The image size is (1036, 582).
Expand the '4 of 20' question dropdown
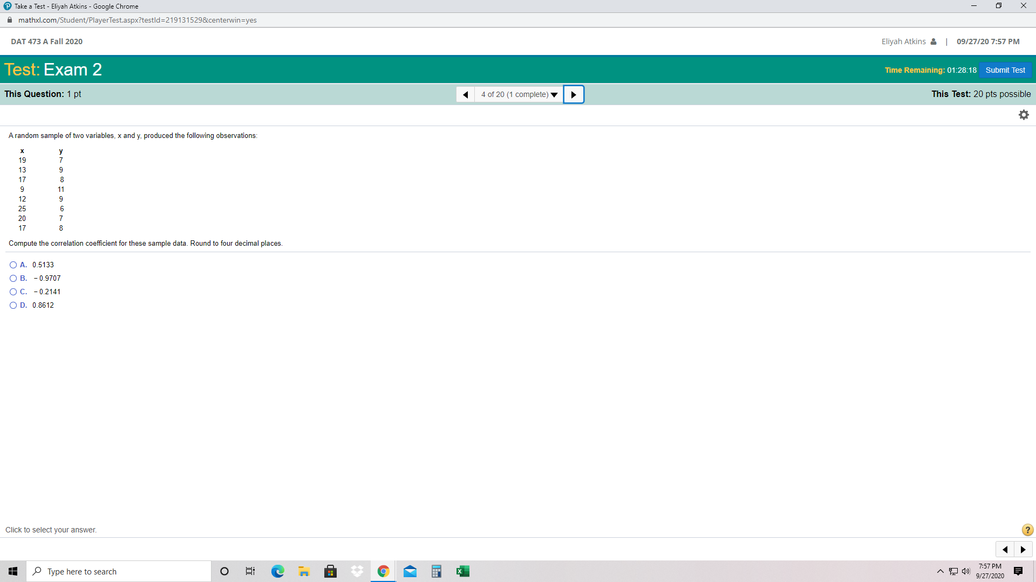(x=519, y=94)
